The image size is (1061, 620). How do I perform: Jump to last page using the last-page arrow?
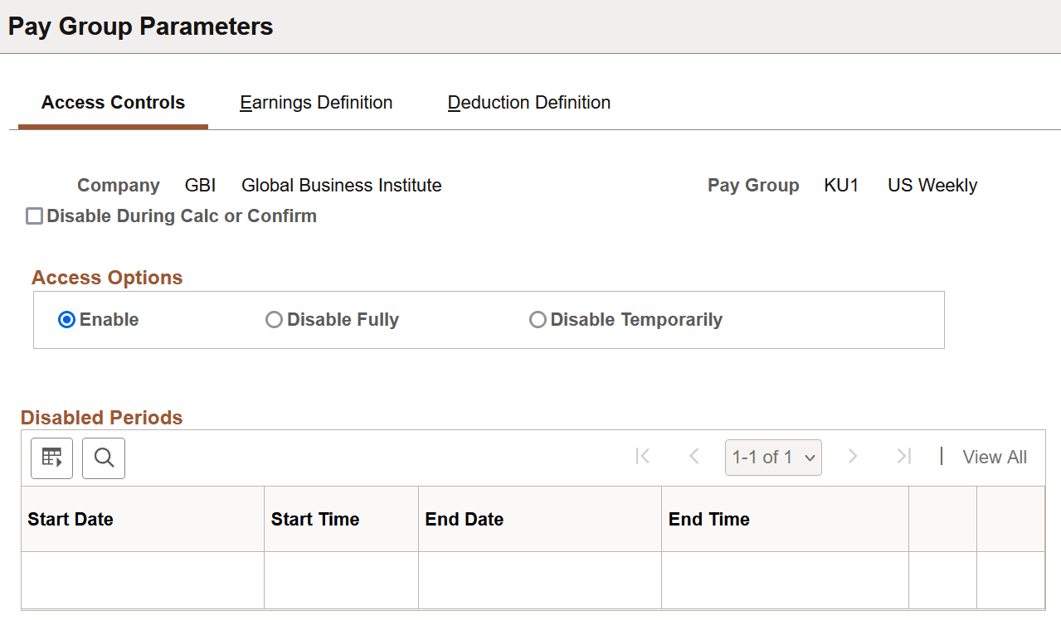click(904, 457)
